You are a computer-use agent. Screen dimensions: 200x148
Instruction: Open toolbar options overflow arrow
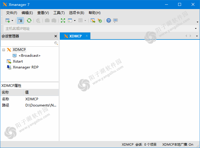(197, 22)
